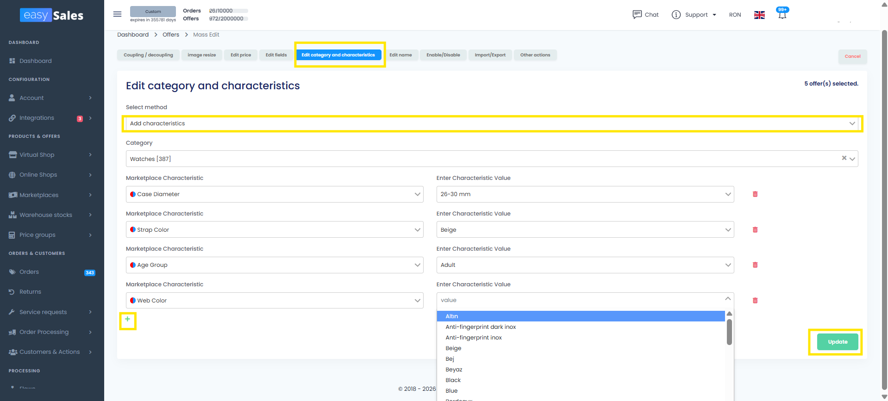
Task: Open the Watches [387] category dropdown
Action: point(492,159)
